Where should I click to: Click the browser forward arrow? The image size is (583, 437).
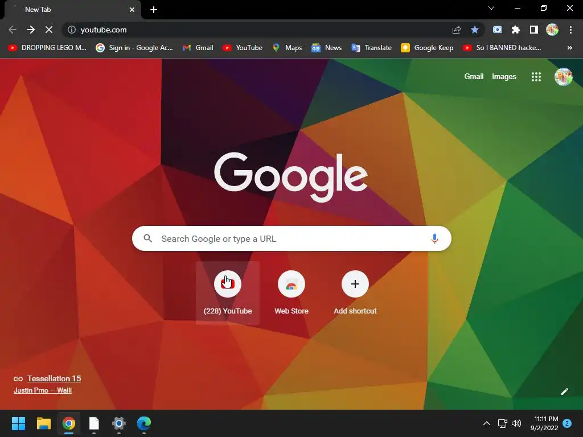pos(31,30)
